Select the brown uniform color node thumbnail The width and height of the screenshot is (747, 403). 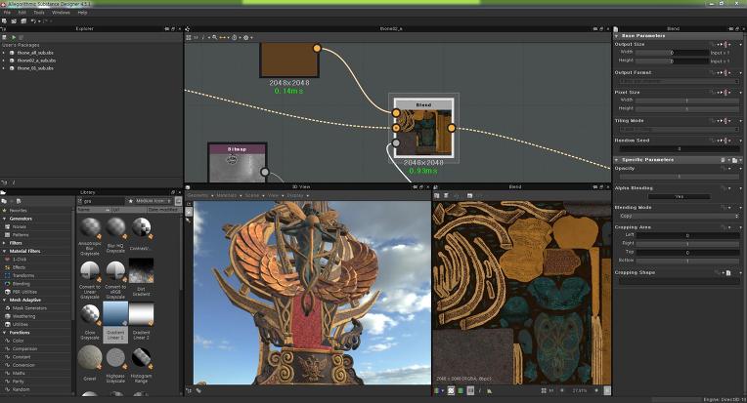288,60
